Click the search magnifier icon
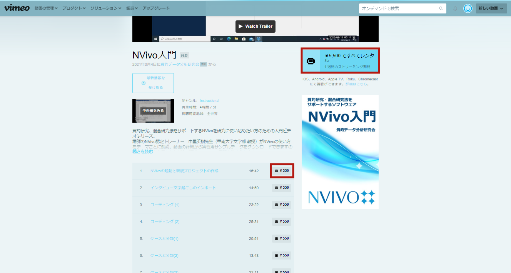This screenshot has width=511, height=273. (441, 8)
